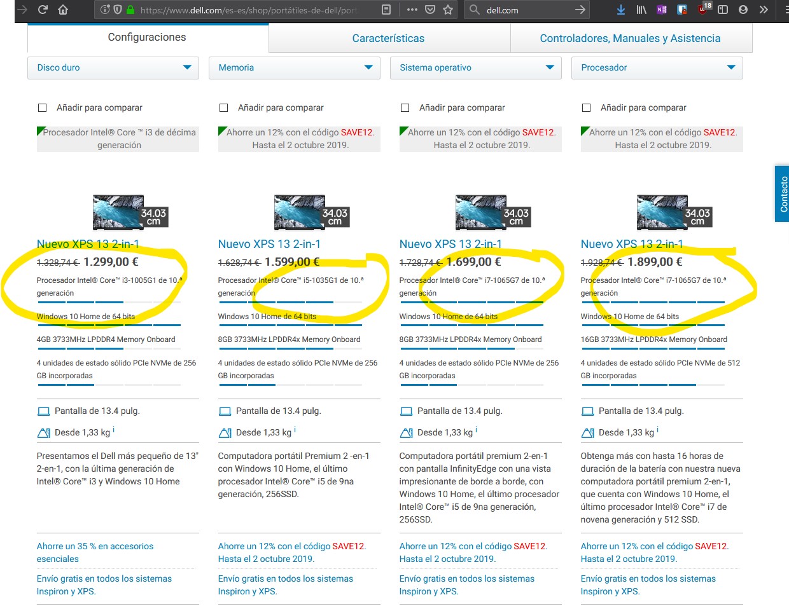
Task: Open site information icon in address bar
Action: pos(106,10)
